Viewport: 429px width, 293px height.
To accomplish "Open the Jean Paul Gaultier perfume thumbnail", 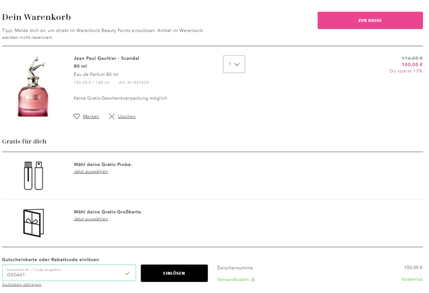I will [33, 86].
